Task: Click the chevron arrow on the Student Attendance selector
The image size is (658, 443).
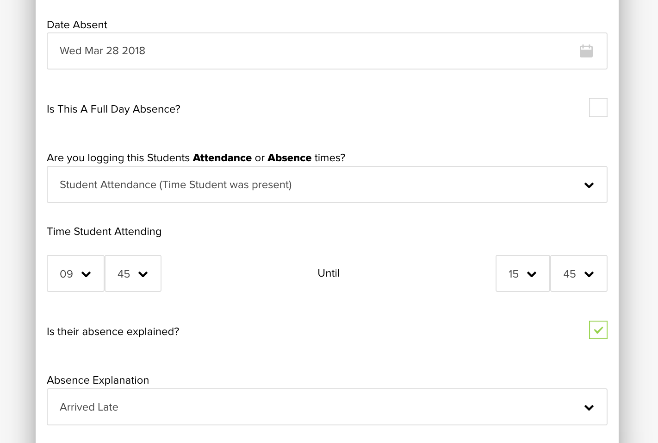Action: click(589, 185)
